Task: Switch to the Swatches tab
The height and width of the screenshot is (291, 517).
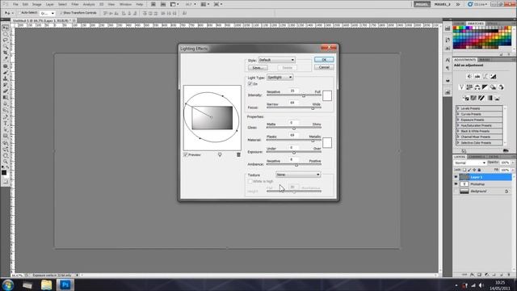Action: pyautogui.click(x=476, y=23)
